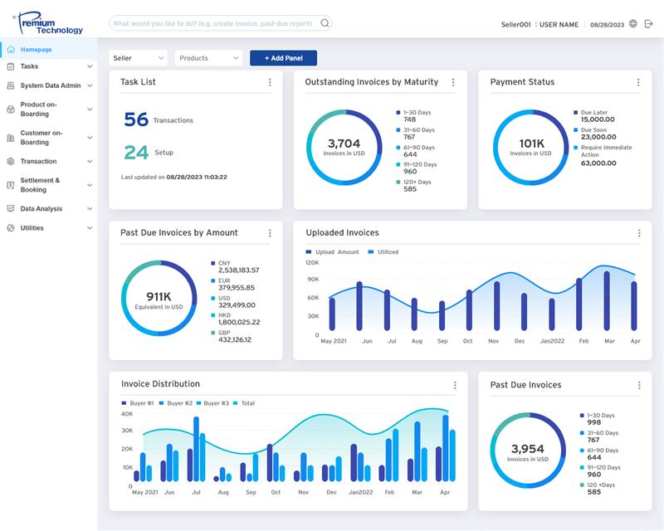Click HKD 1,800,025.22 legend entry
664x531 pixels.
coord(236,319)
